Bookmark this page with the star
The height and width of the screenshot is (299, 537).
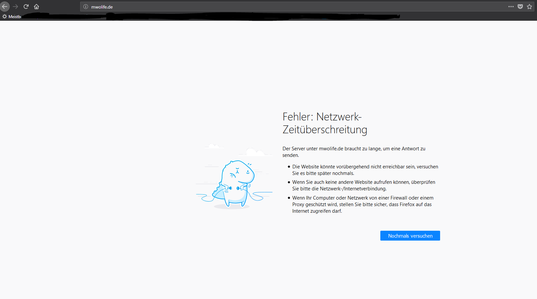pos(529,7)
